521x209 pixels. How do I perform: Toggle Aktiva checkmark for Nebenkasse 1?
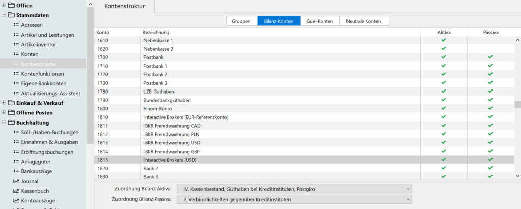(443, 40)
